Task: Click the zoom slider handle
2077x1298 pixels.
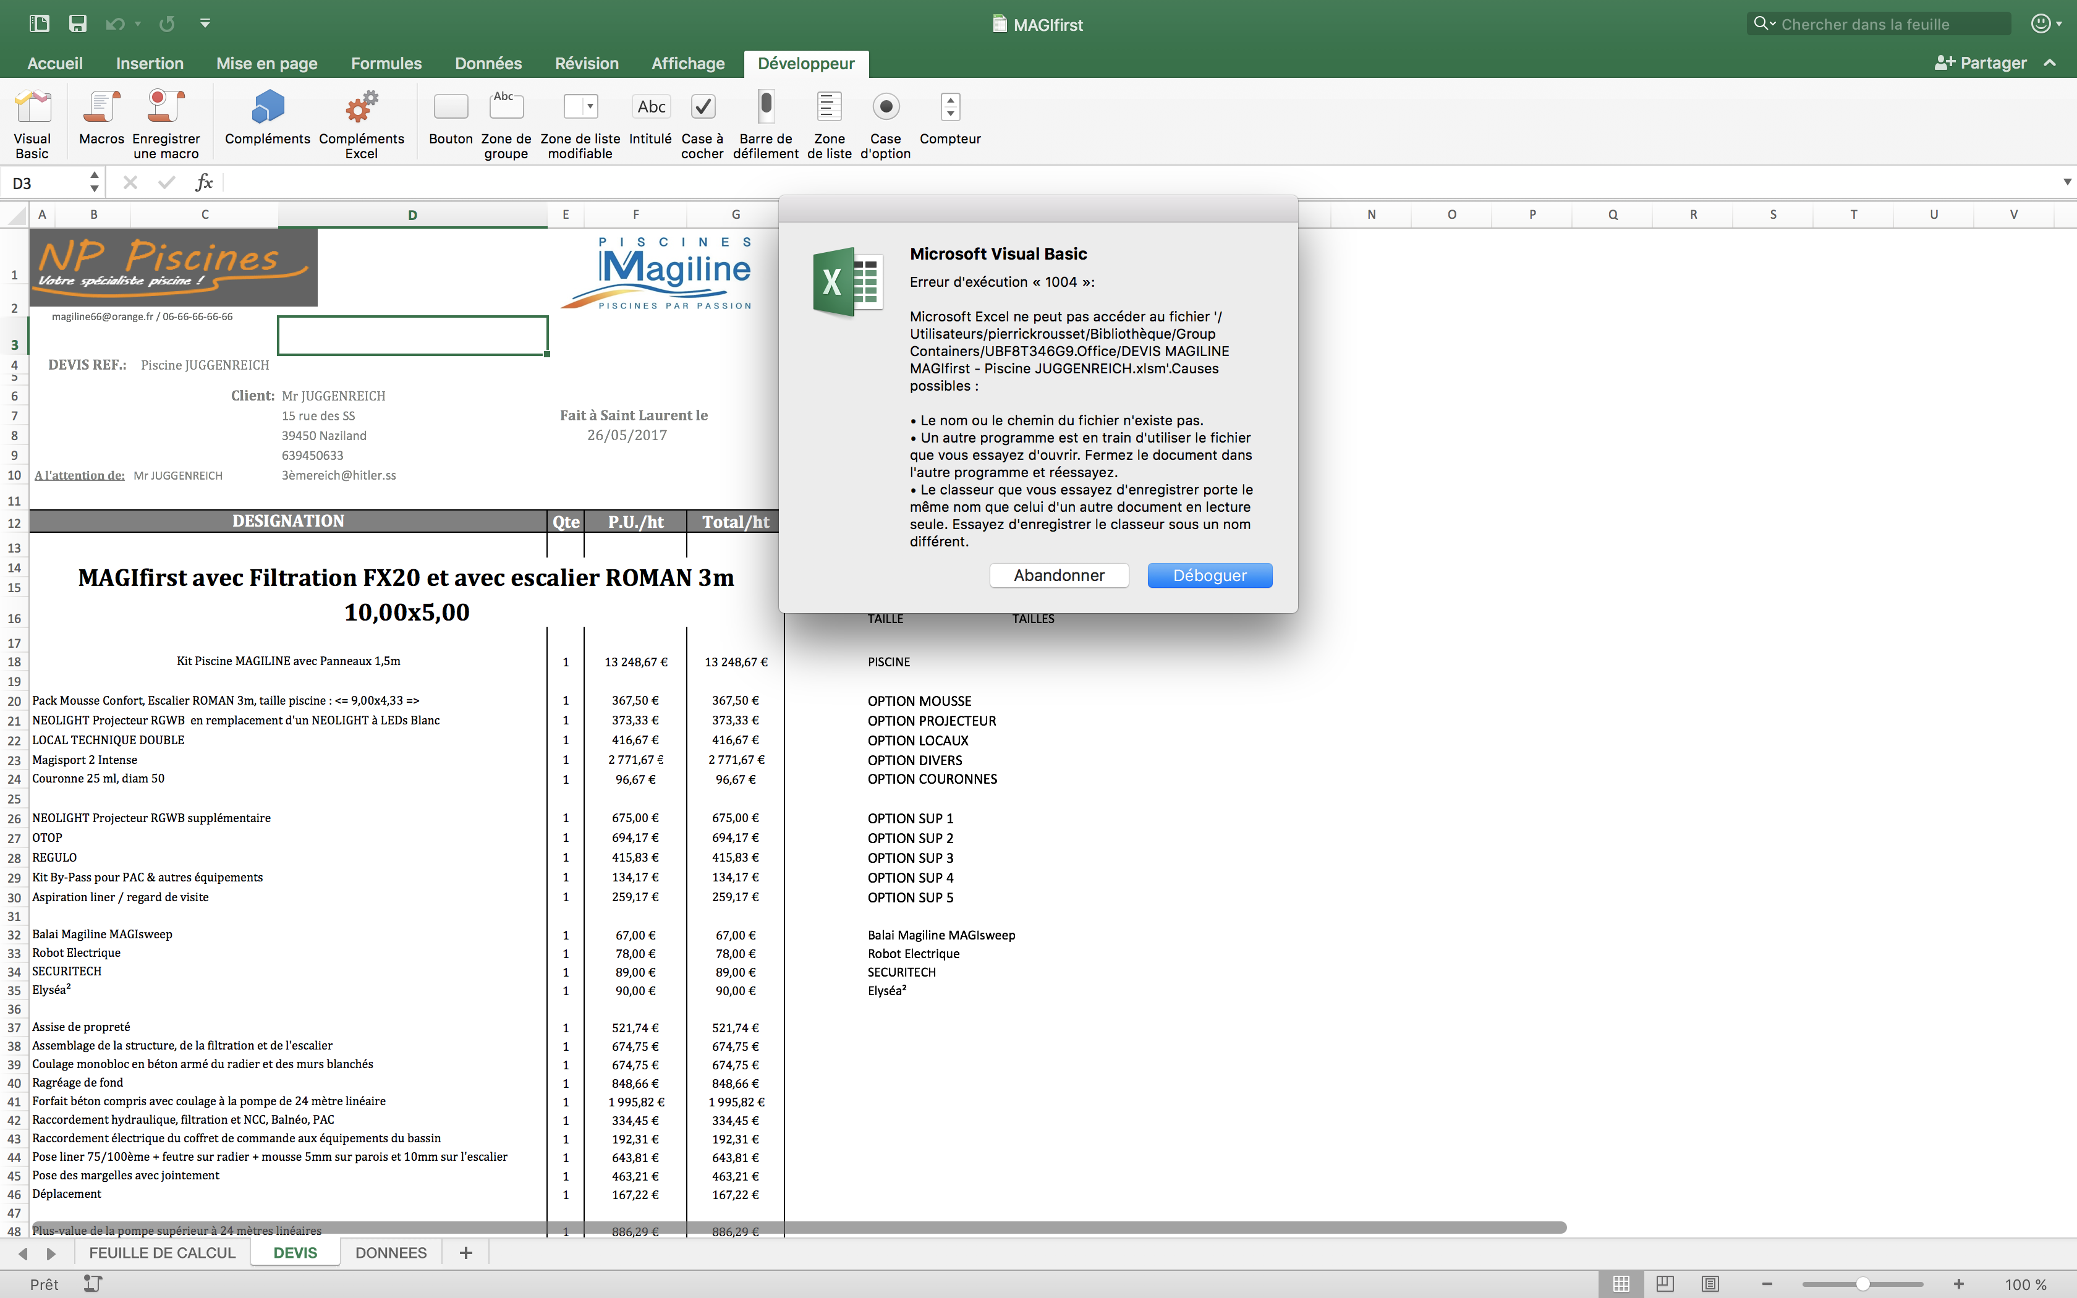Action: [1863, 1284]
